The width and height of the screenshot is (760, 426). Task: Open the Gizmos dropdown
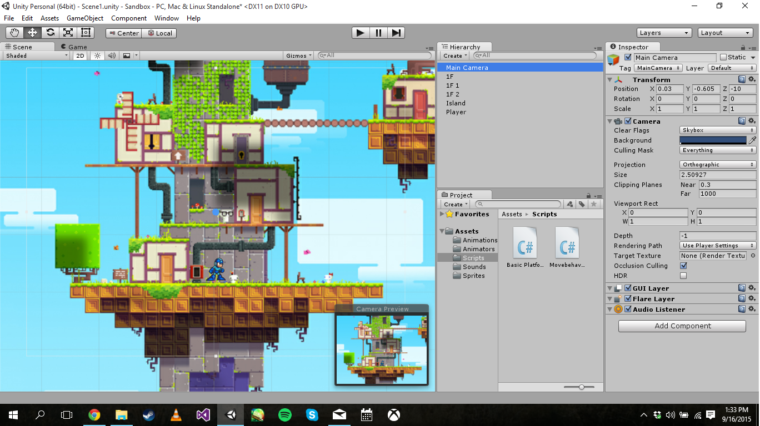pos(299,55)
